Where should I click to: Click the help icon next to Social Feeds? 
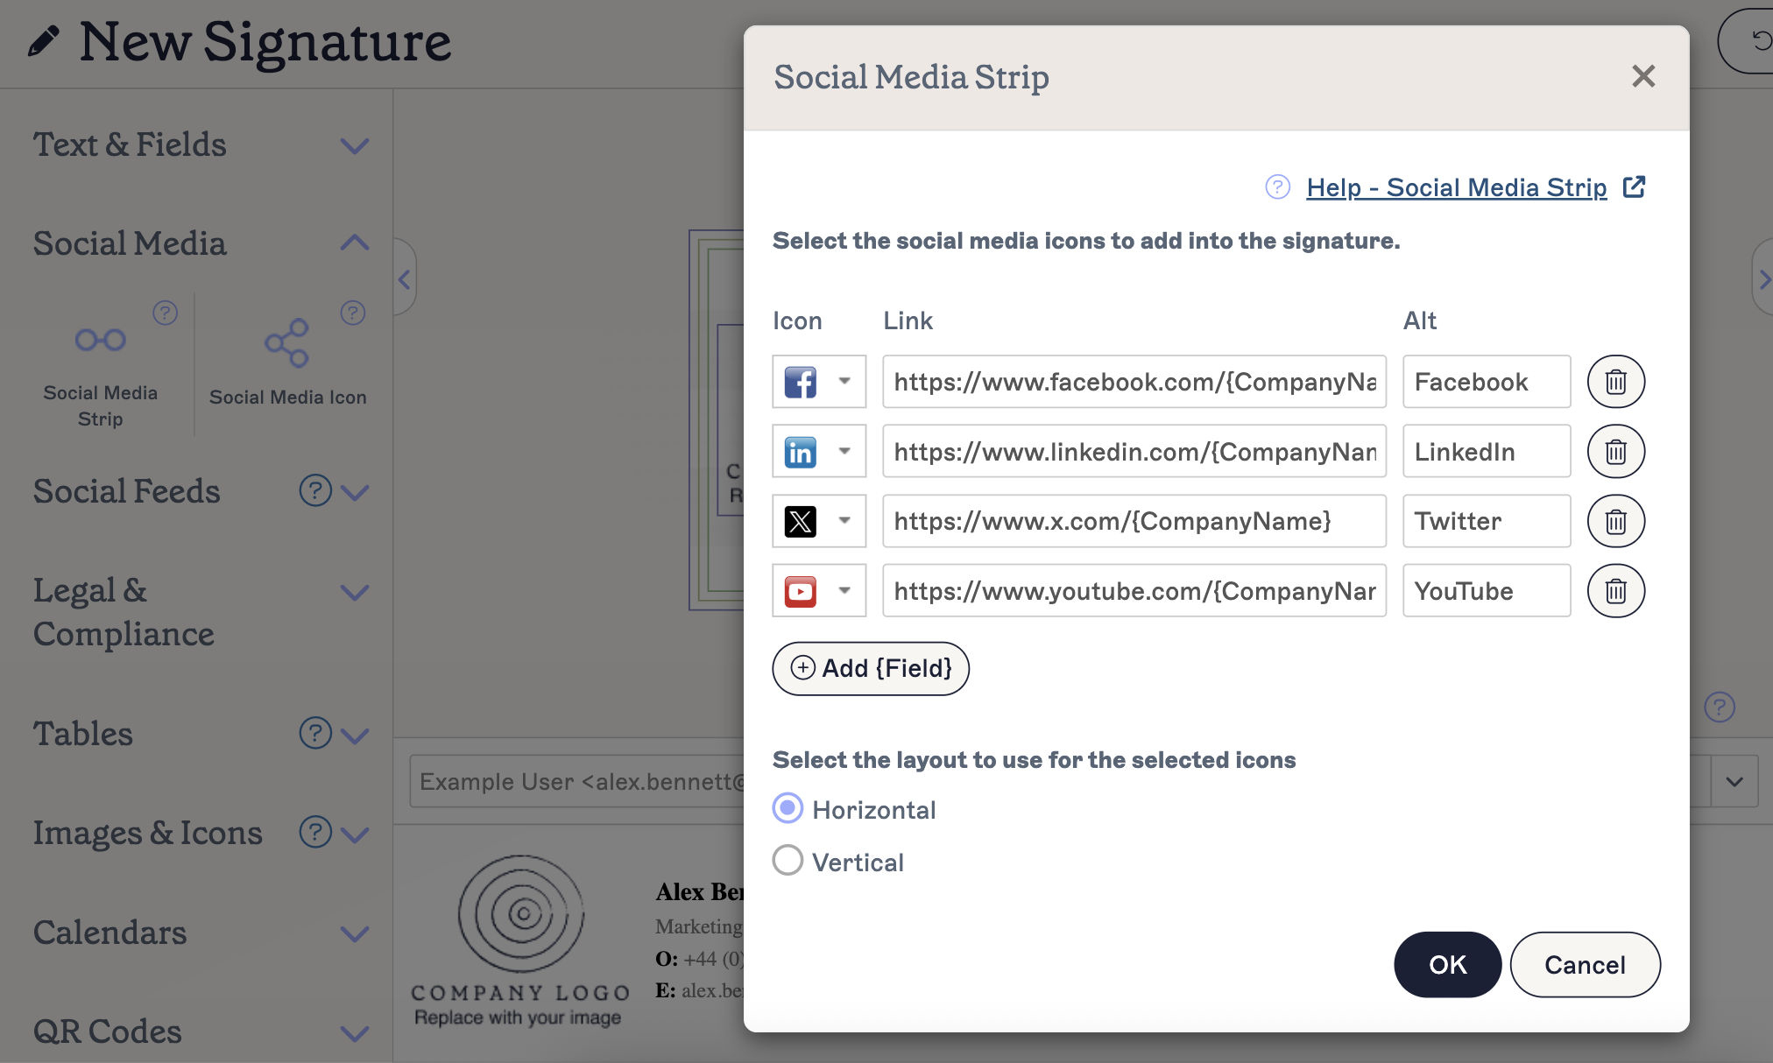[314, 490]
